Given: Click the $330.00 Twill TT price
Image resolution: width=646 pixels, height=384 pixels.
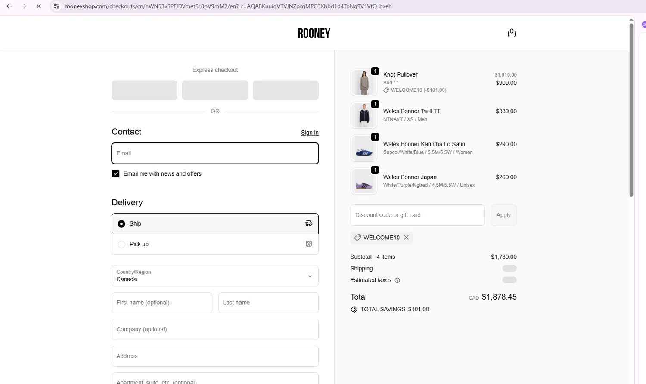Looking at the screenshot, I should 506,111.
